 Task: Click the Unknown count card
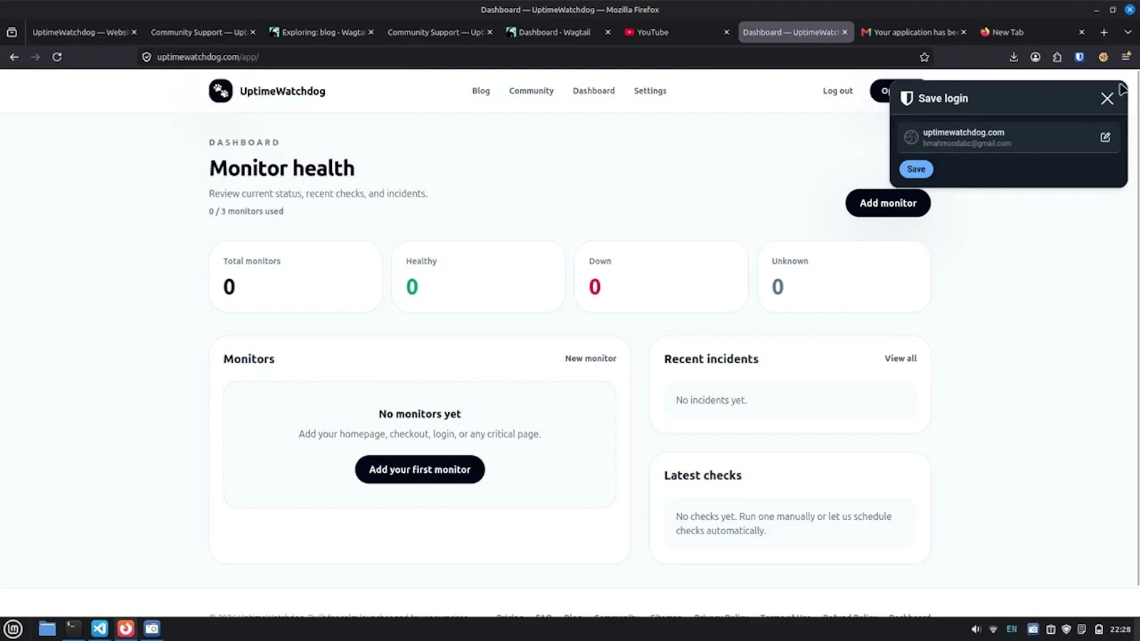point(844,276)
